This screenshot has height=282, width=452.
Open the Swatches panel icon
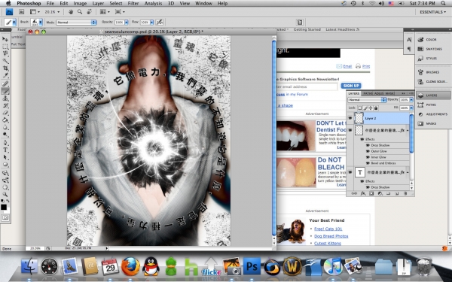click(x=420, y=49)
